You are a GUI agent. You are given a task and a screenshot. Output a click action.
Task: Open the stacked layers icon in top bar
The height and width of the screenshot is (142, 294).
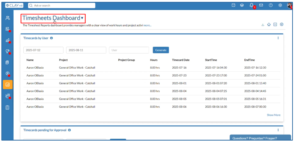pyautogui.click(x=242, y=5)
